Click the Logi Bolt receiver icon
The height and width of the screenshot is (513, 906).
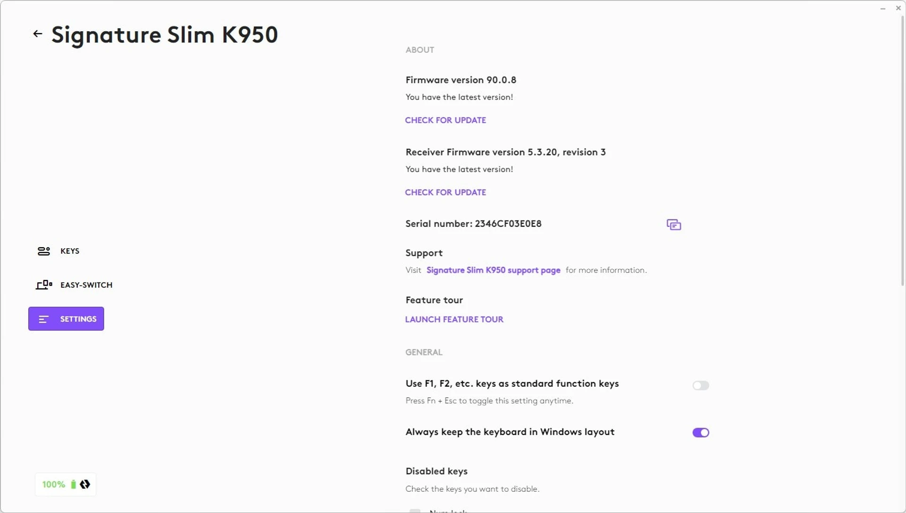click(85, 484)
